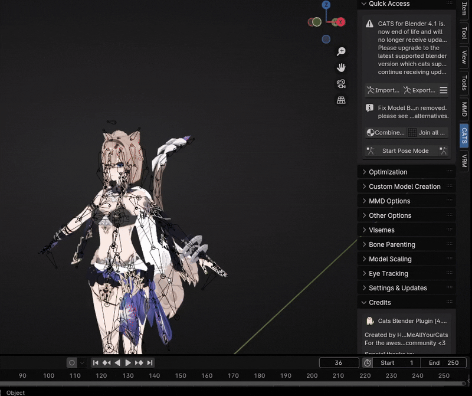Screen dimensions: 472x396
Task: Play animation in reverse
Action: 117,363
